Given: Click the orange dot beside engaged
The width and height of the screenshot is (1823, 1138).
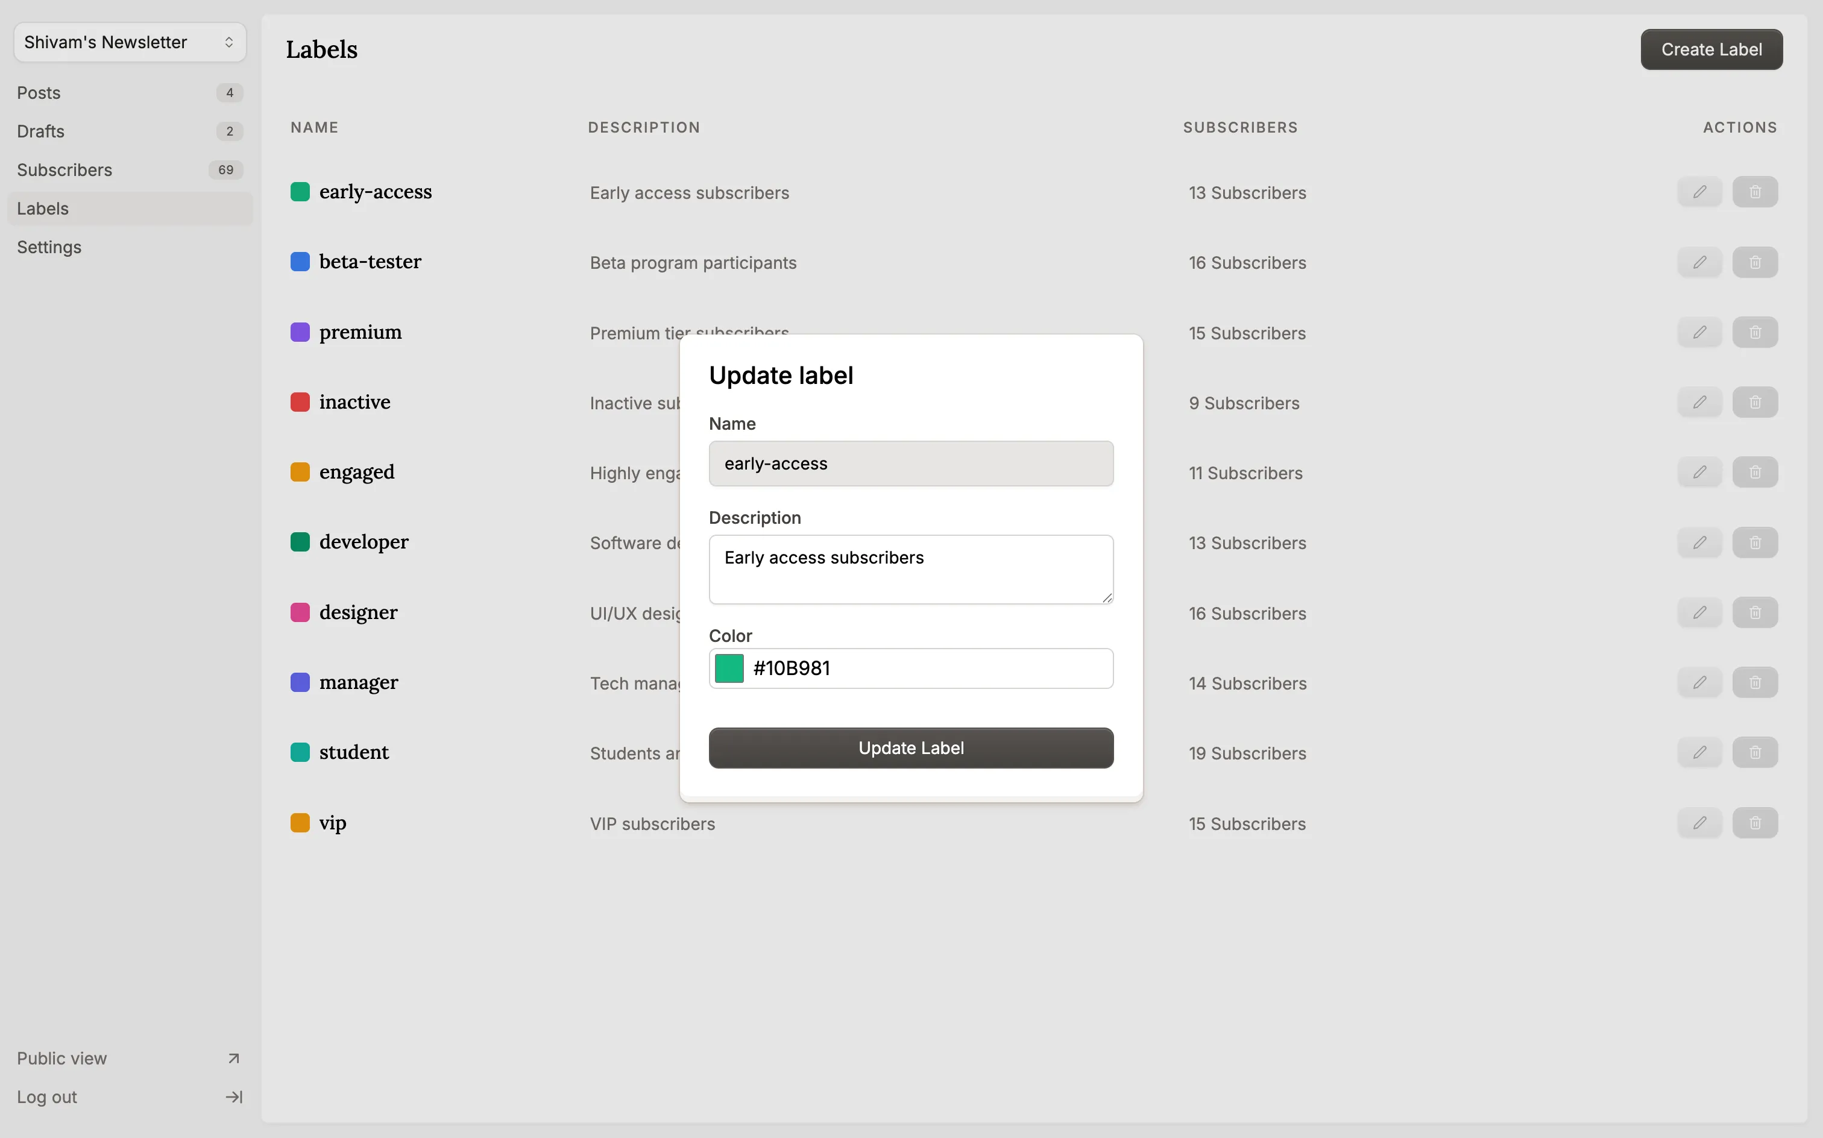Looking at the screenshot, I should click(x=300, y=471).
